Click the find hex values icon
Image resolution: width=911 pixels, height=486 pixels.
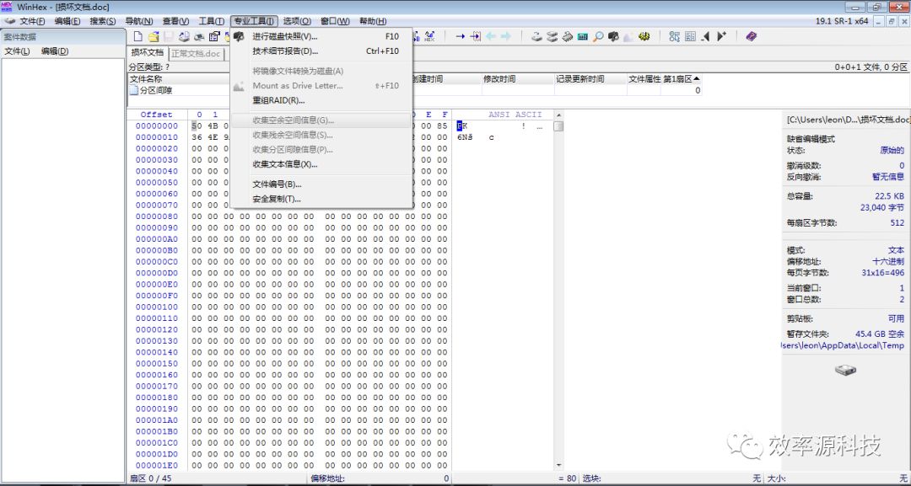(430, 36)
